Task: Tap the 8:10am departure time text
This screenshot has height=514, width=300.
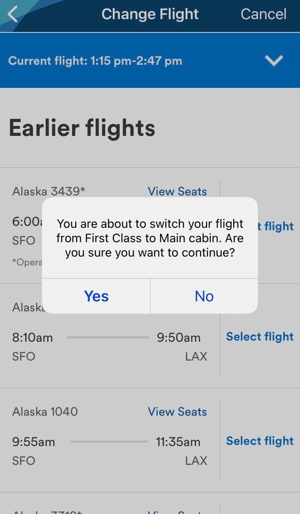Action: 32,338
